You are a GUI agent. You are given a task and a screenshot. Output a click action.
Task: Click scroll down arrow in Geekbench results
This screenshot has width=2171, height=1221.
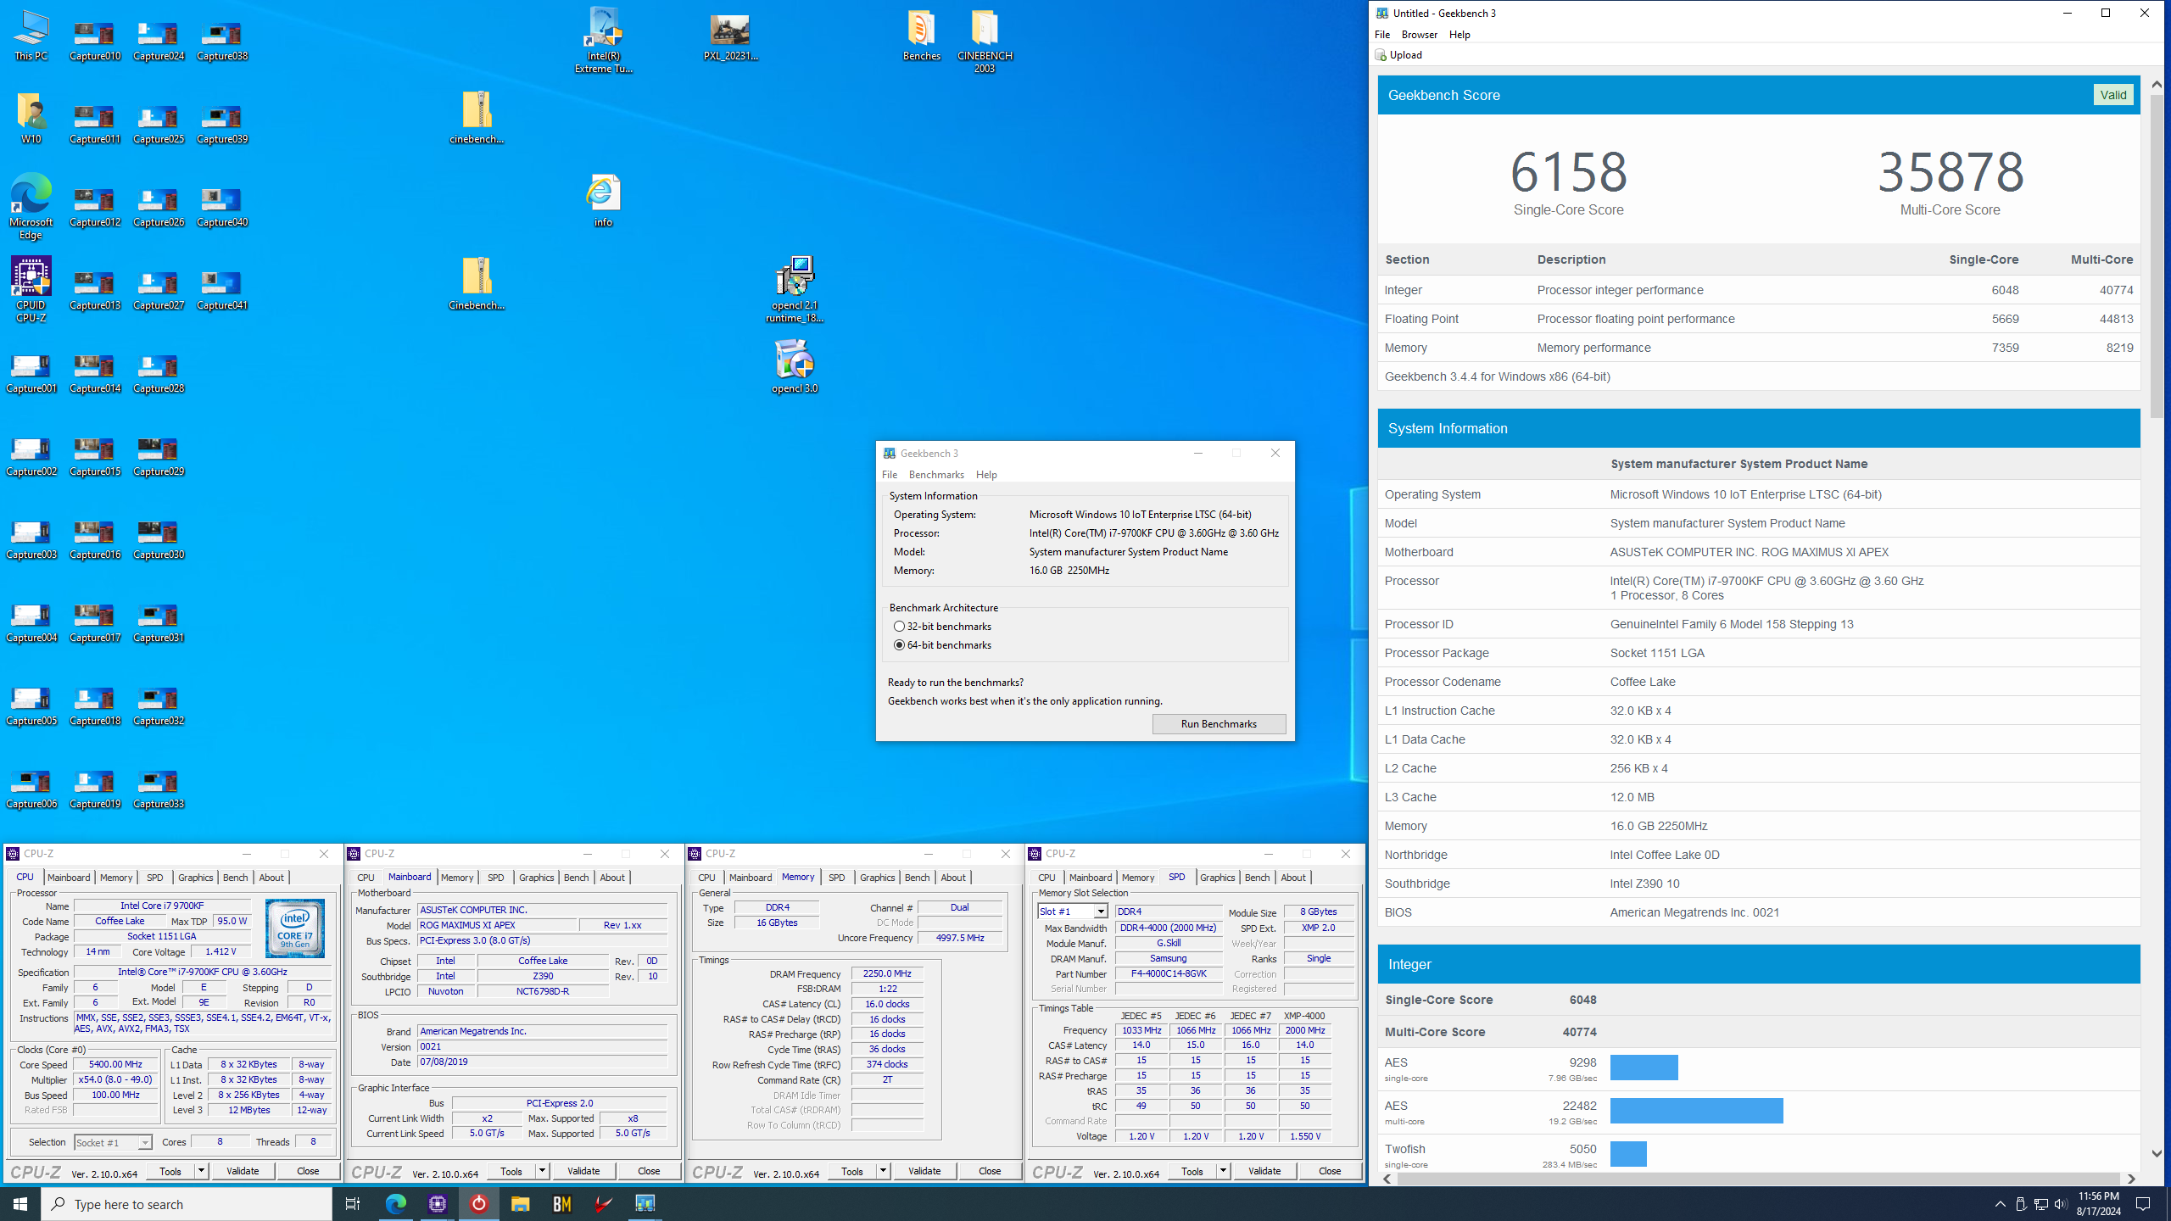[2157, 1154]
